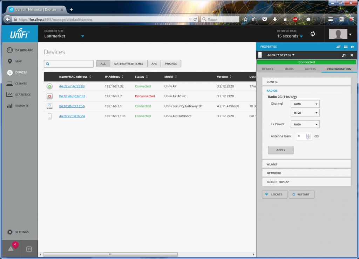Click the Apply button for radio settings
Viewport: 359px width, 259px height.
tap(280, 150)
